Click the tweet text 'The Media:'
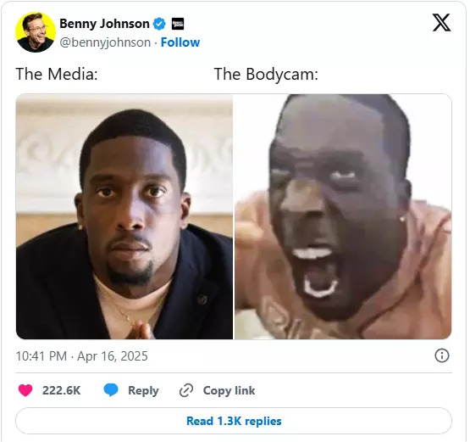The width and height of the screenshot is (470, 442). [57, 74]
